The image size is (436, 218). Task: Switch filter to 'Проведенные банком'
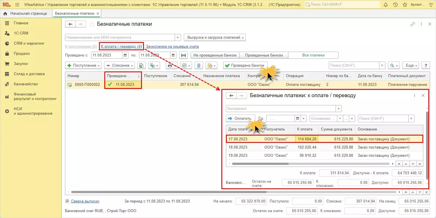click(x=264, y=55)
